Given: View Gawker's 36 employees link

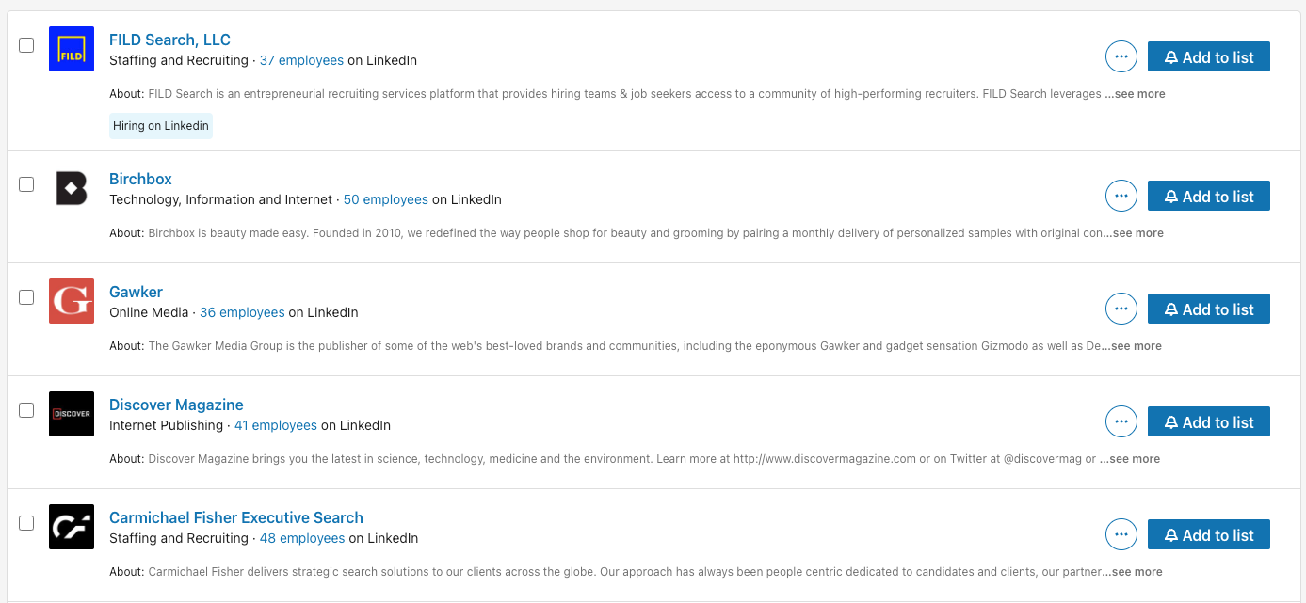Looking at the screenshot, I should point(242,312).
